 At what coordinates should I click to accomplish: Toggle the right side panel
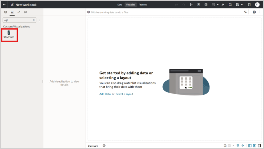pos(259,146)
